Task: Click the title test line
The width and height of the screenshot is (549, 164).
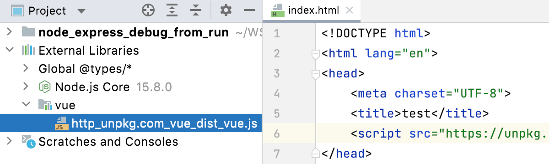Action: click(x=420, y=114)
